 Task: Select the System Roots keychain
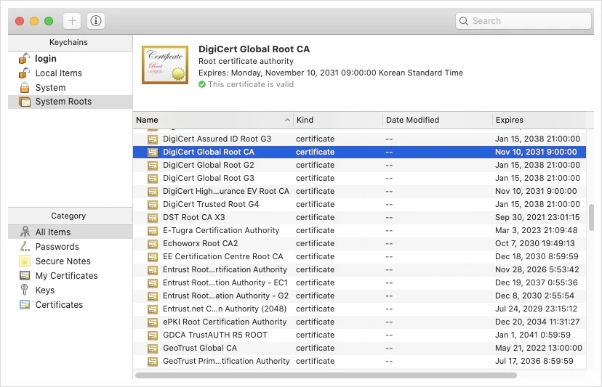point(71,102)
